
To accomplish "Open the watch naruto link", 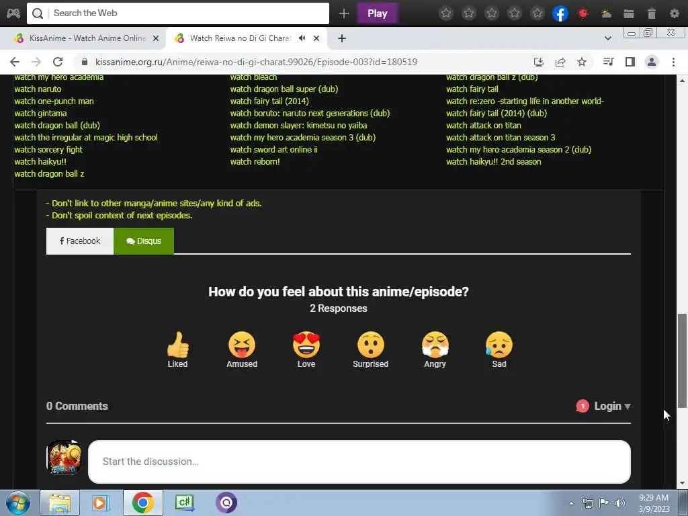I will click(x=38, y=89).
